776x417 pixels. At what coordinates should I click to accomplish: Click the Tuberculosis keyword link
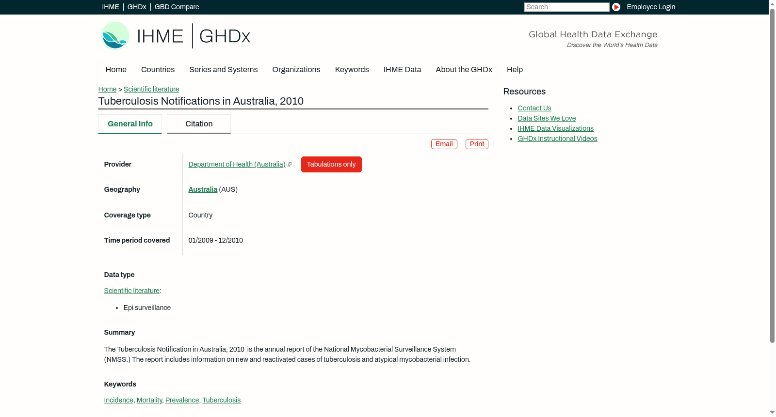(221, 400)
